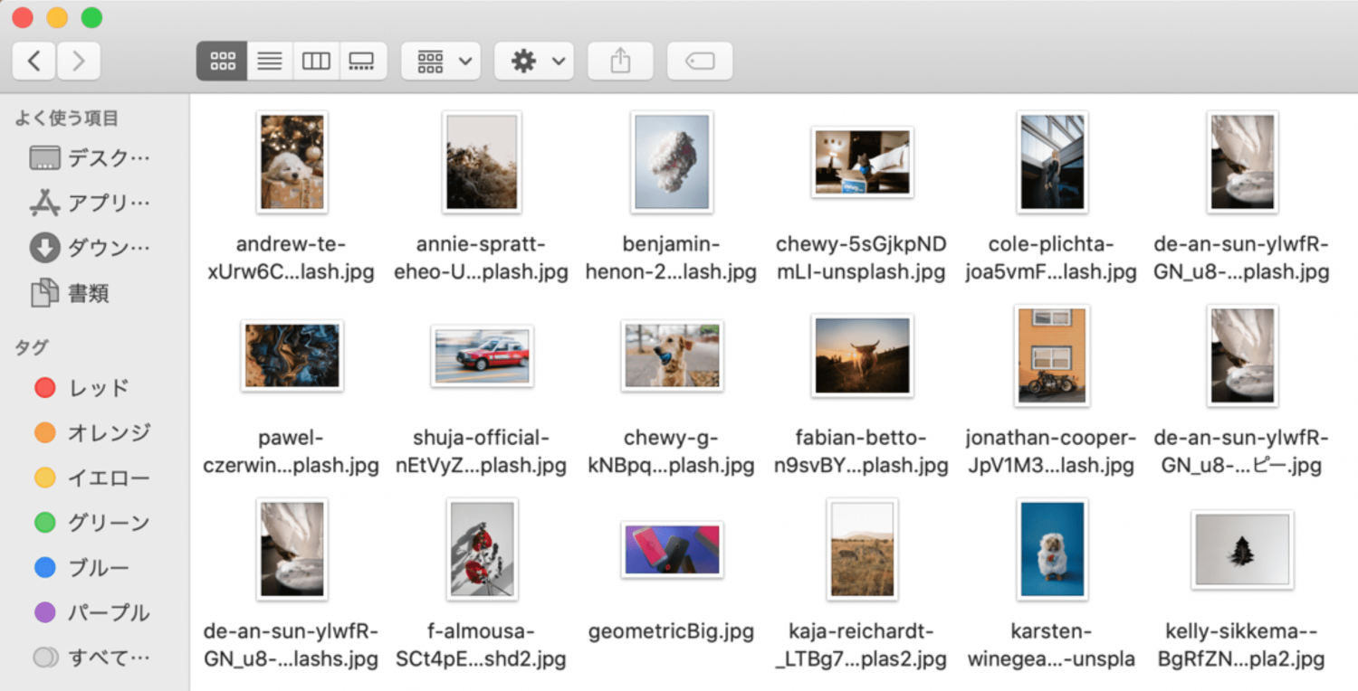The height and width of the screenshot is (691, 1358).
Task: Switch to list view
Action: tap(270, 62)
